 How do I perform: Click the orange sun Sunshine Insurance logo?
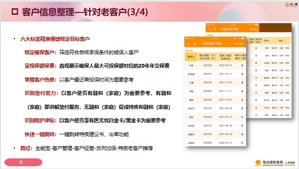point(258,163)
